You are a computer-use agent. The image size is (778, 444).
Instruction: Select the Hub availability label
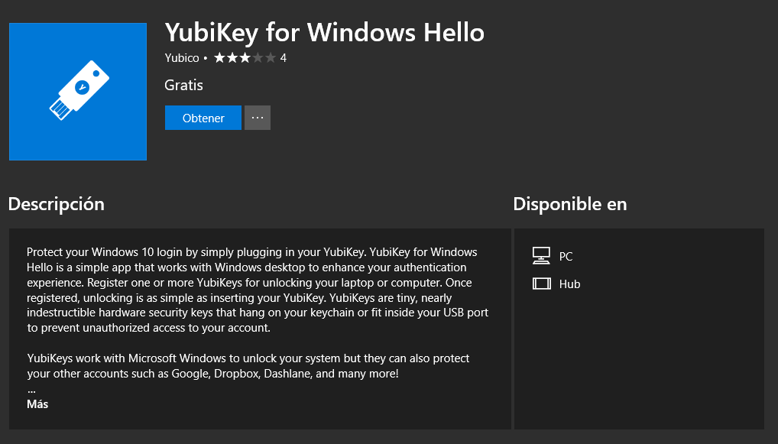[569, 284]
